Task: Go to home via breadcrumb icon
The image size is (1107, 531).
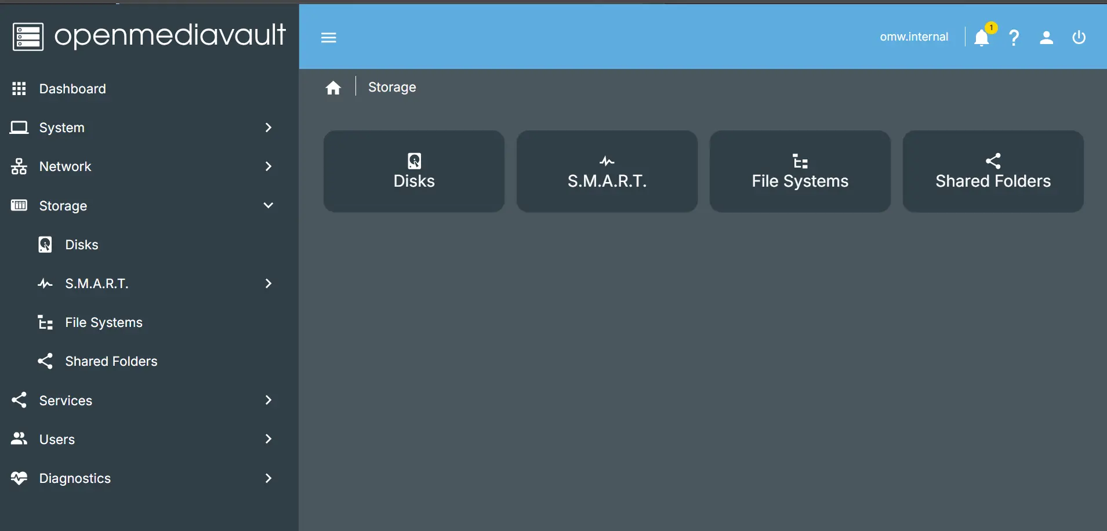Action: pyautogui.click(x=333, y=88)
